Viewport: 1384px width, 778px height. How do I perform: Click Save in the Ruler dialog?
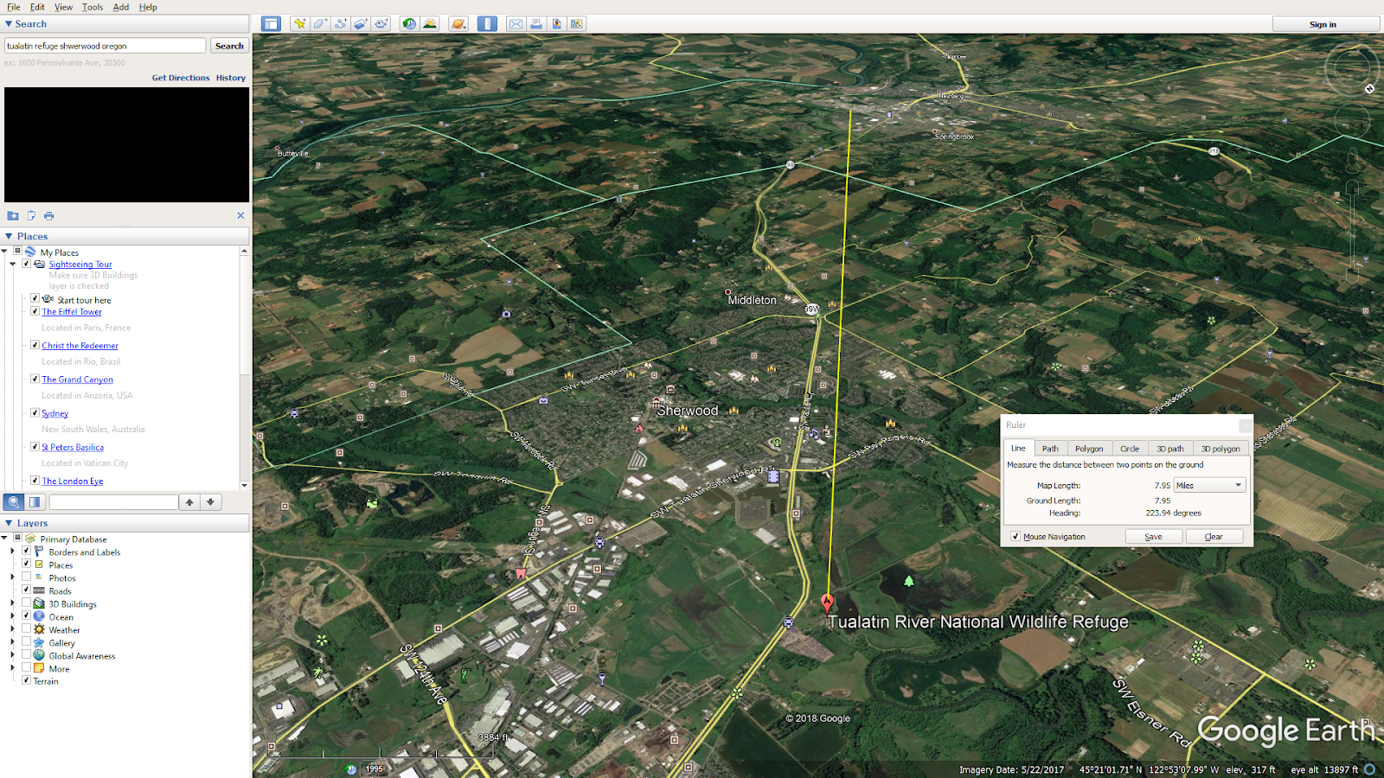[1154, 537]
